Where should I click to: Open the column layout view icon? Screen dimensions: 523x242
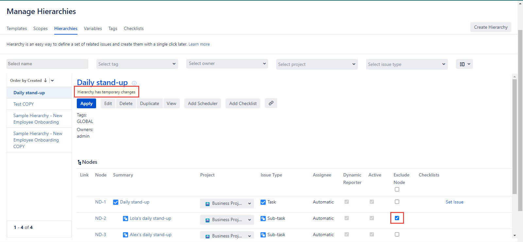[x=464, y=64]
